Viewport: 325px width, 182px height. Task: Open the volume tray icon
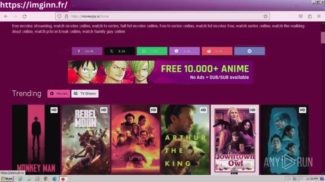(288, 179)
